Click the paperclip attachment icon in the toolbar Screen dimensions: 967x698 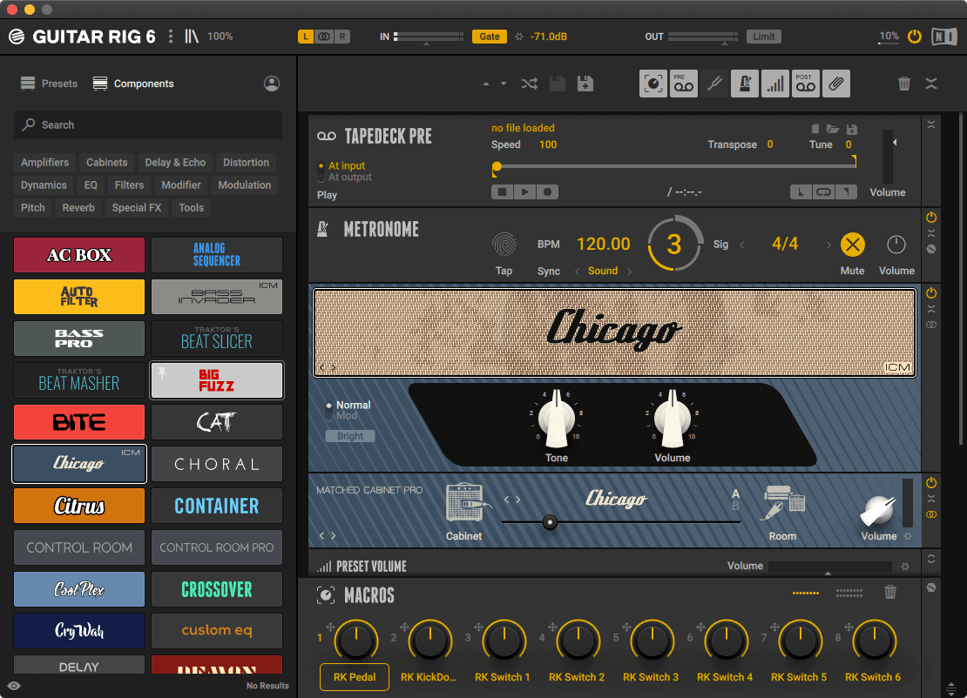coord(836,84)
